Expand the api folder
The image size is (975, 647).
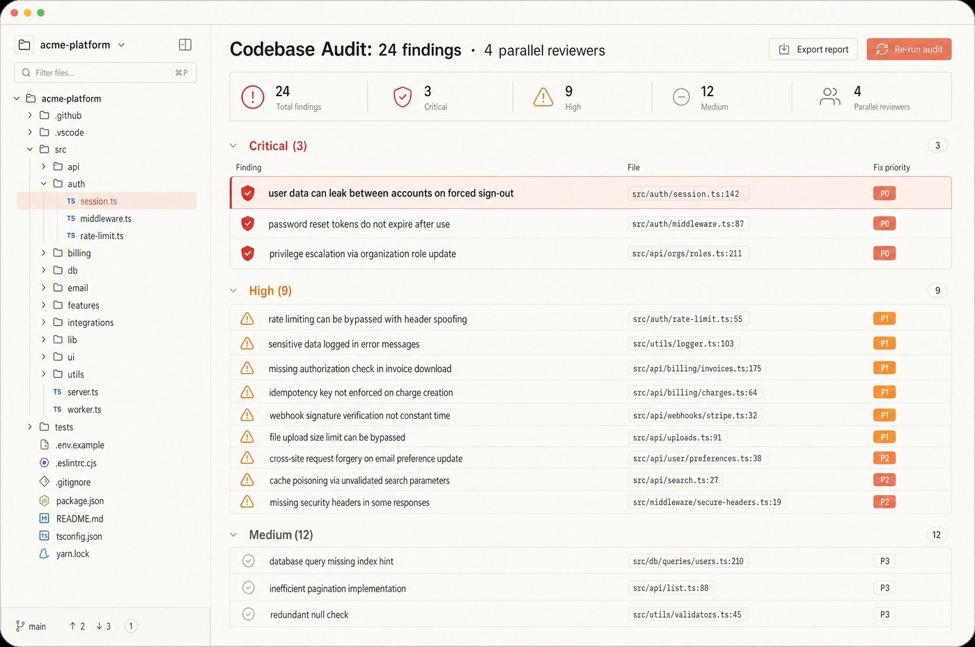pyautogui.click(x=43, y=166)
